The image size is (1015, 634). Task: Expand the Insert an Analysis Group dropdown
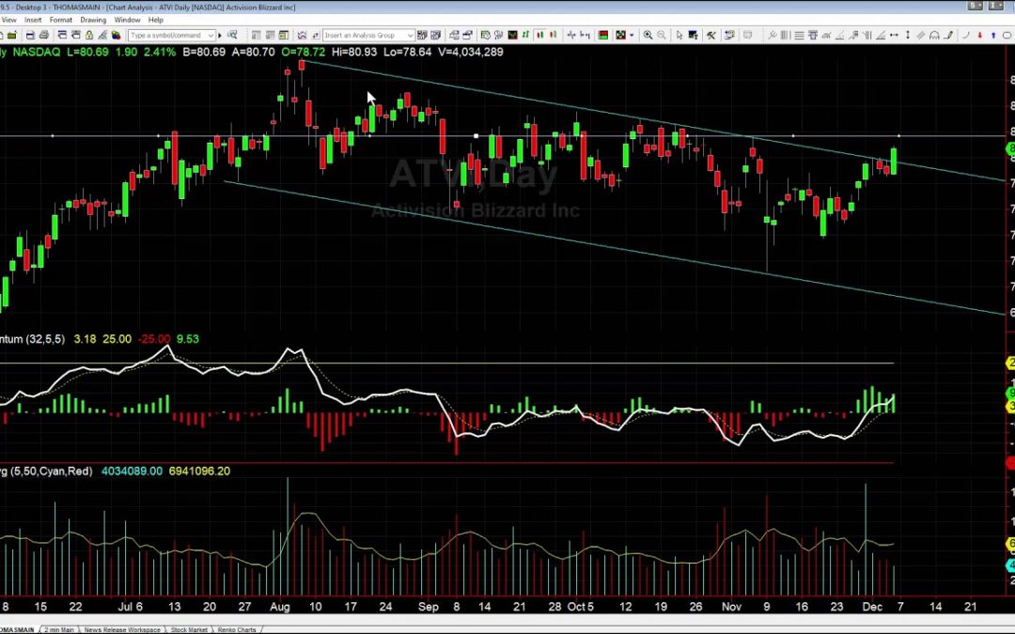409,36
